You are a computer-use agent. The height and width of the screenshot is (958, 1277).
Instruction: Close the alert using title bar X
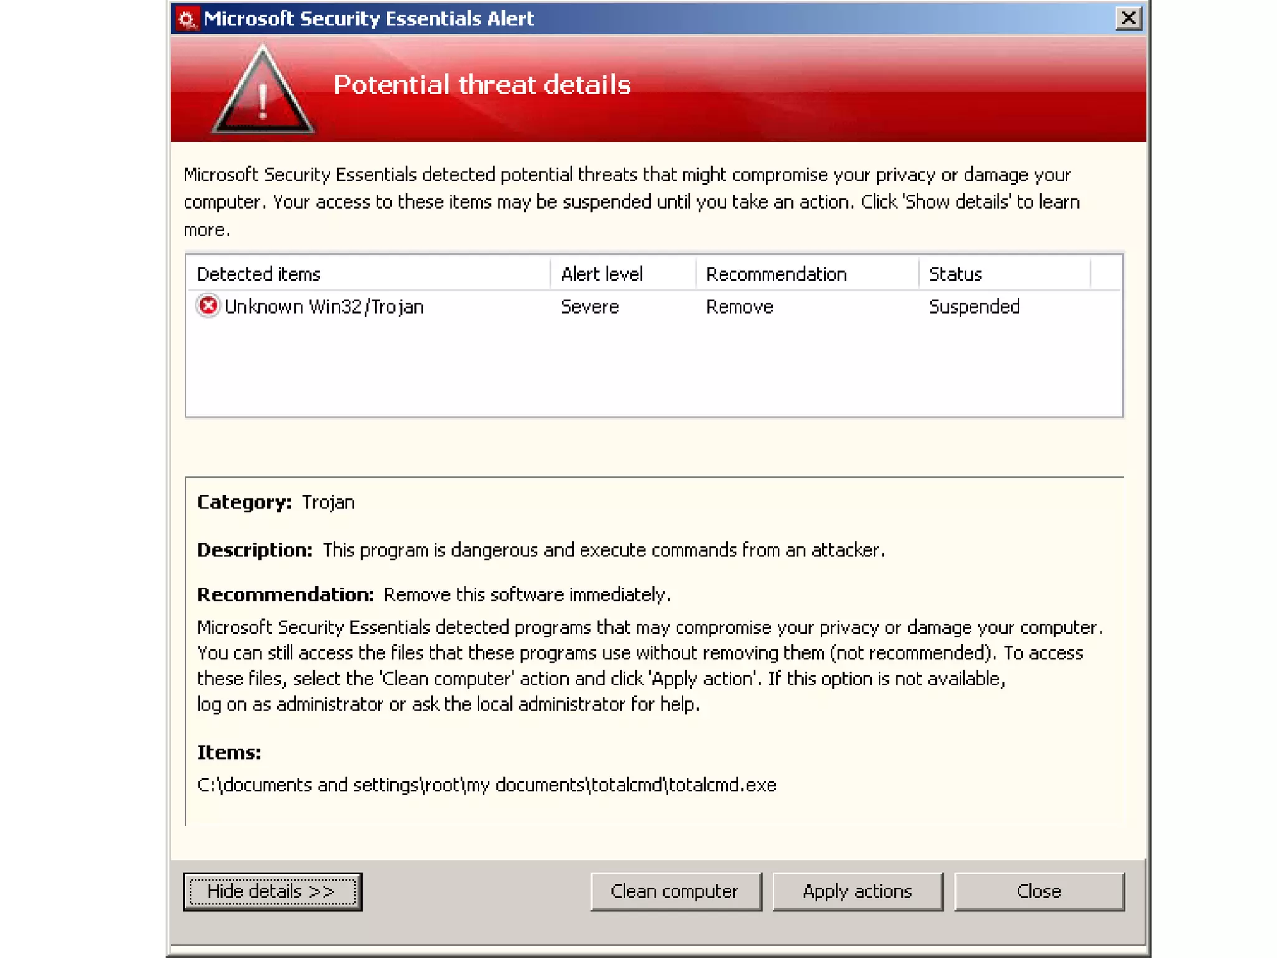(1128, 18)
